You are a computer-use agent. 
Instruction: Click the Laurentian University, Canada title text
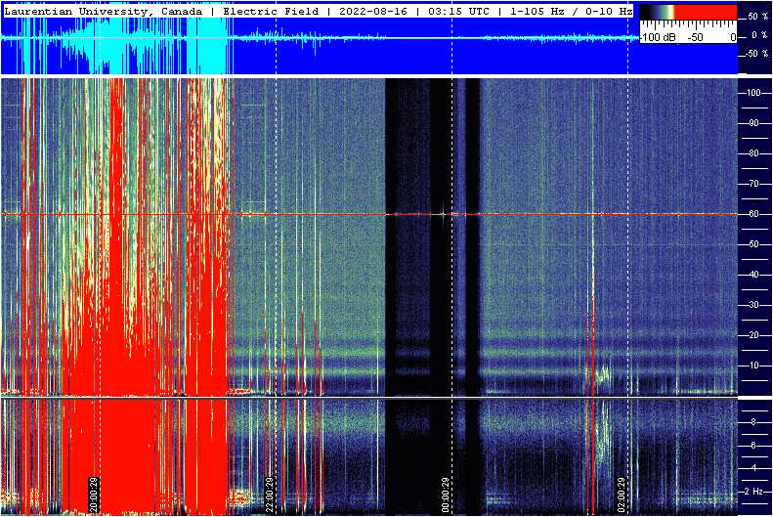103,12
